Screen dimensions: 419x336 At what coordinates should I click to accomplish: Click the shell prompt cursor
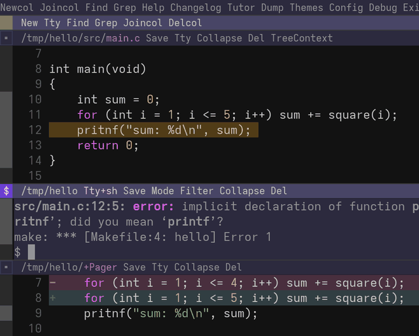click(31, 252)
